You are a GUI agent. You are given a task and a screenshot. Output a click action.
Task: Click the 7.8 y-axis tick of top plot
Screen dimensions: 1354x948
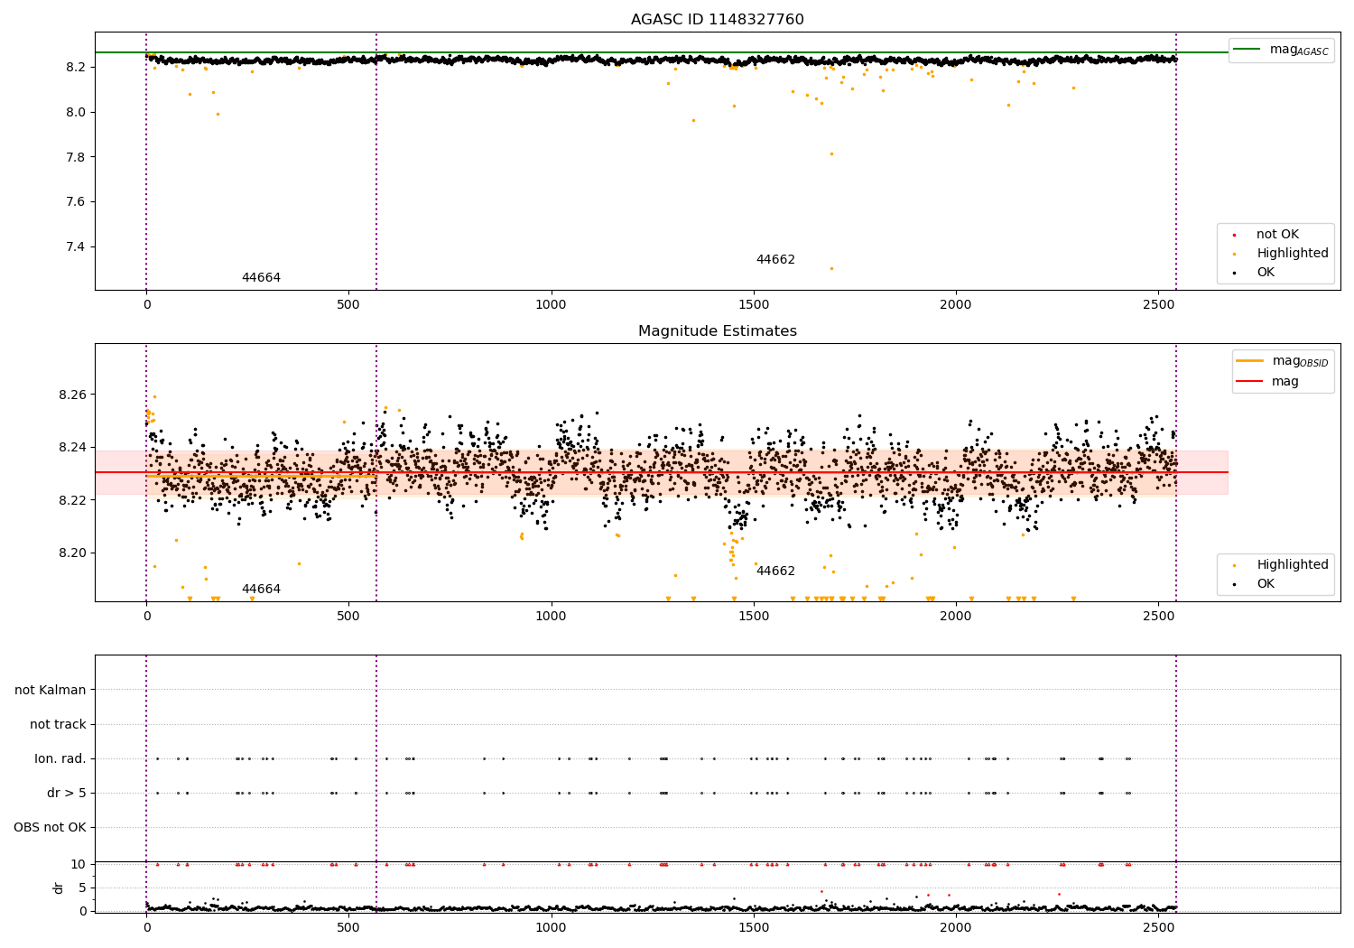[77, 157]
